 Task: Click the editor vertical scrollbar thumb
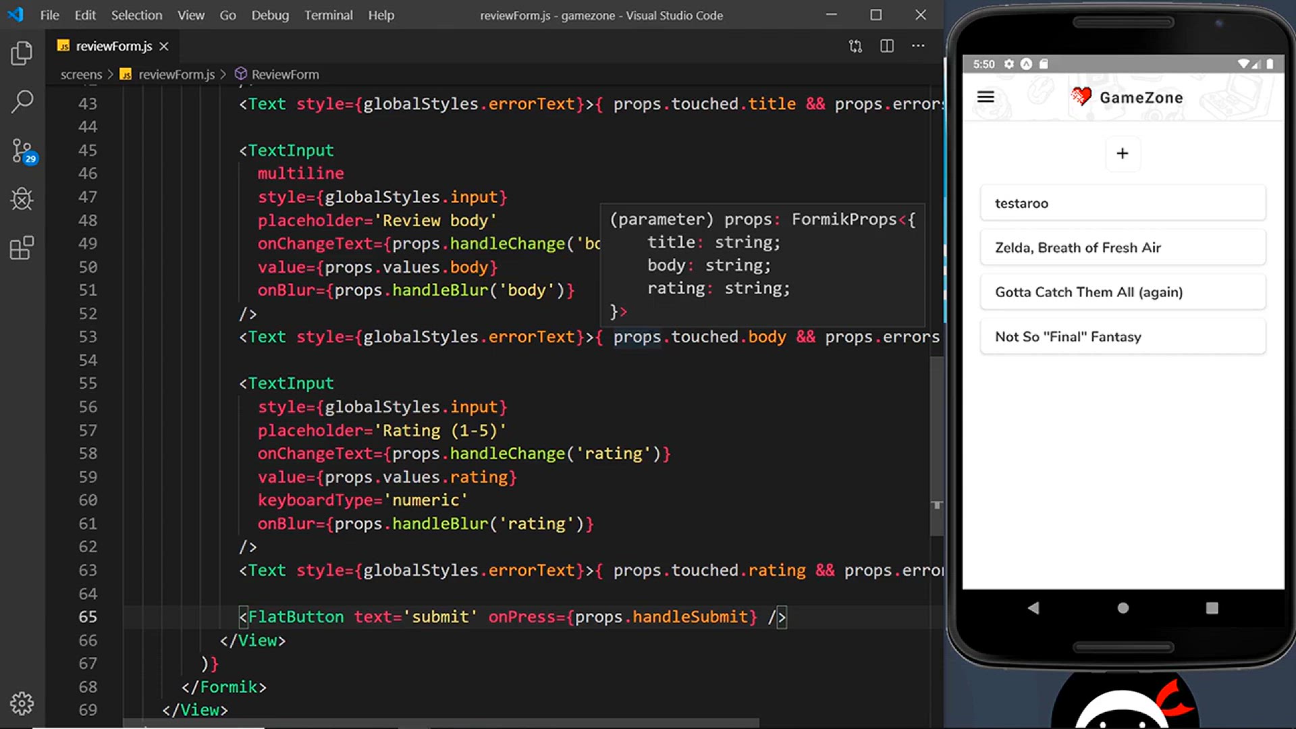tap(936, 446)
